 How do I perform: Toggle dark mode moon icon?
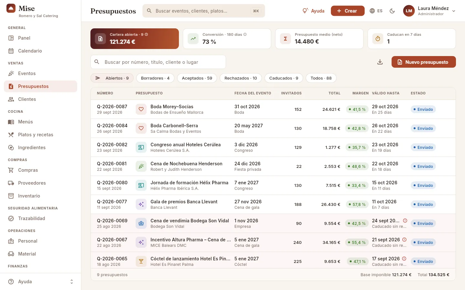pos(392,11)
